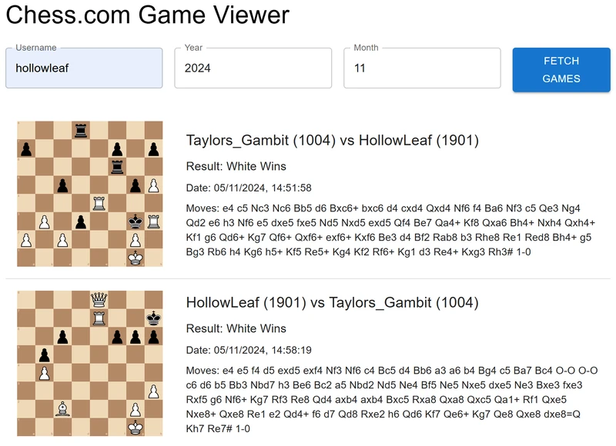Viewport: 616px width, 446px height.
Task: Click into the Year field
Action: (x=253, y=68)
